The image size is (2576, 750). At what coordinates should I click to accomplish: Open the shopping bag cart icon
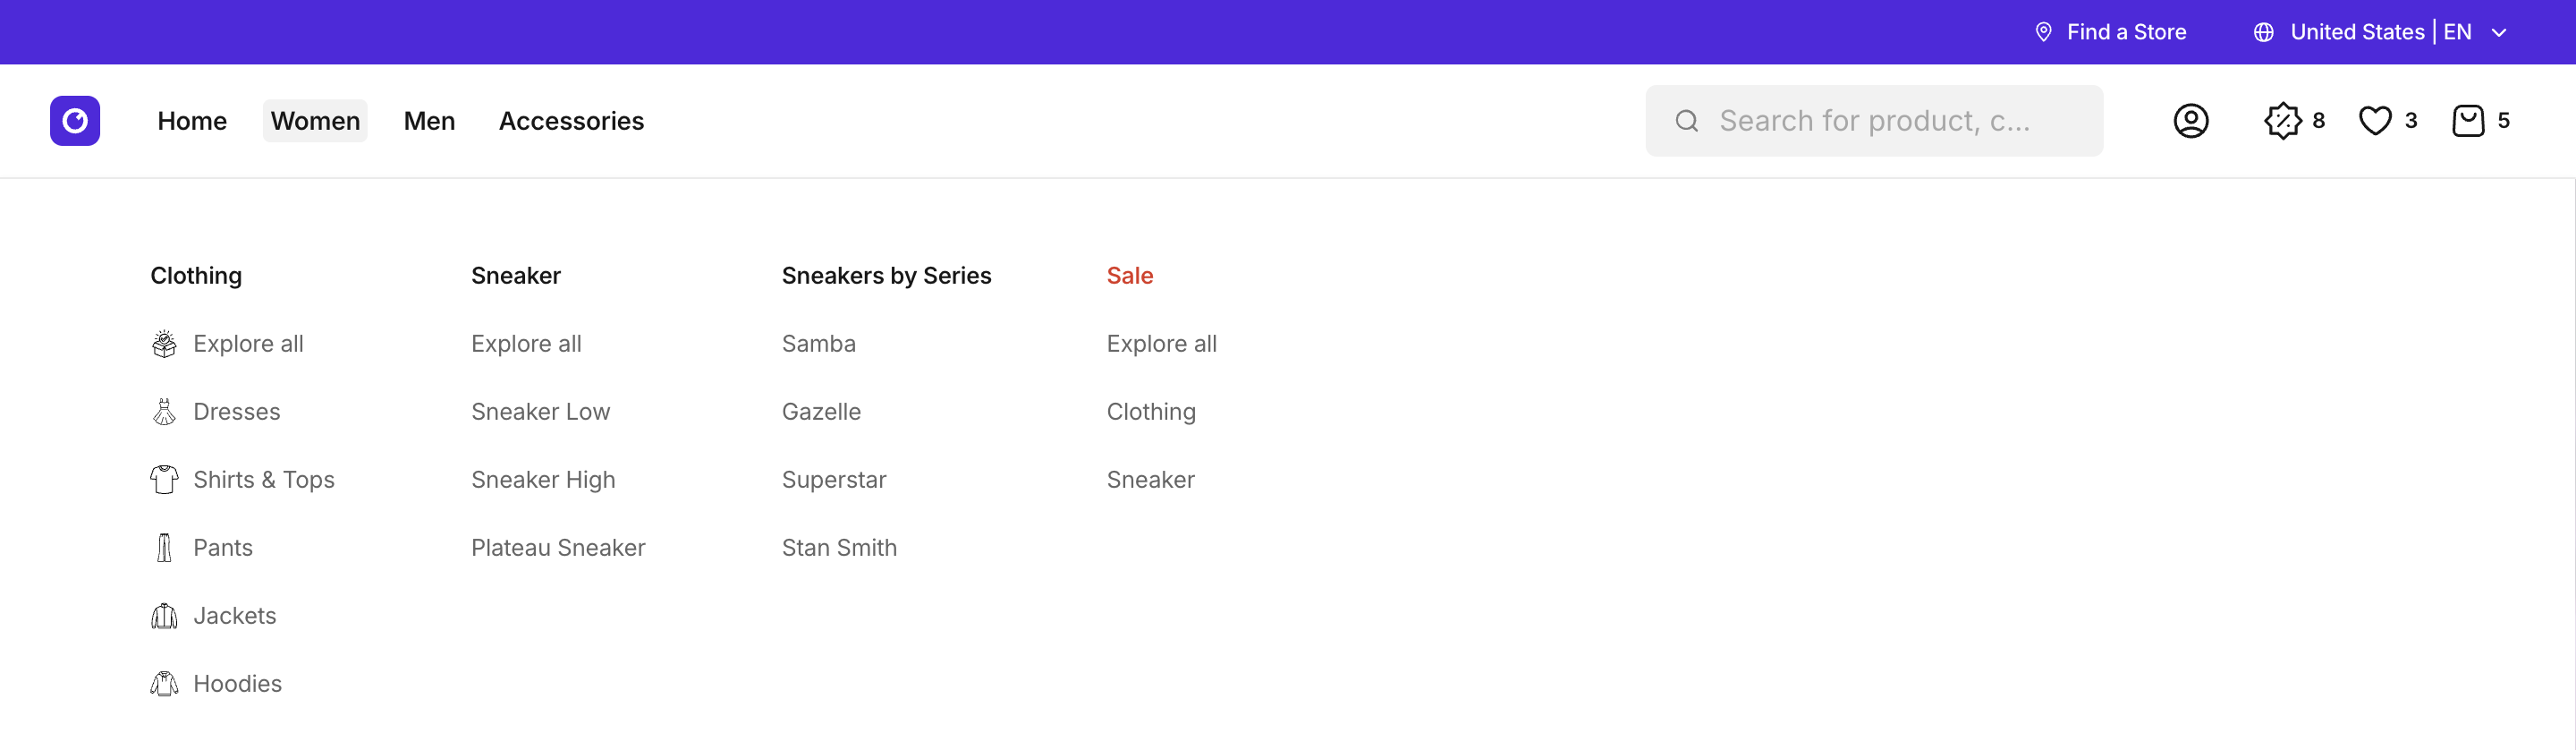pyautogui.click(x=2468, y=121)
